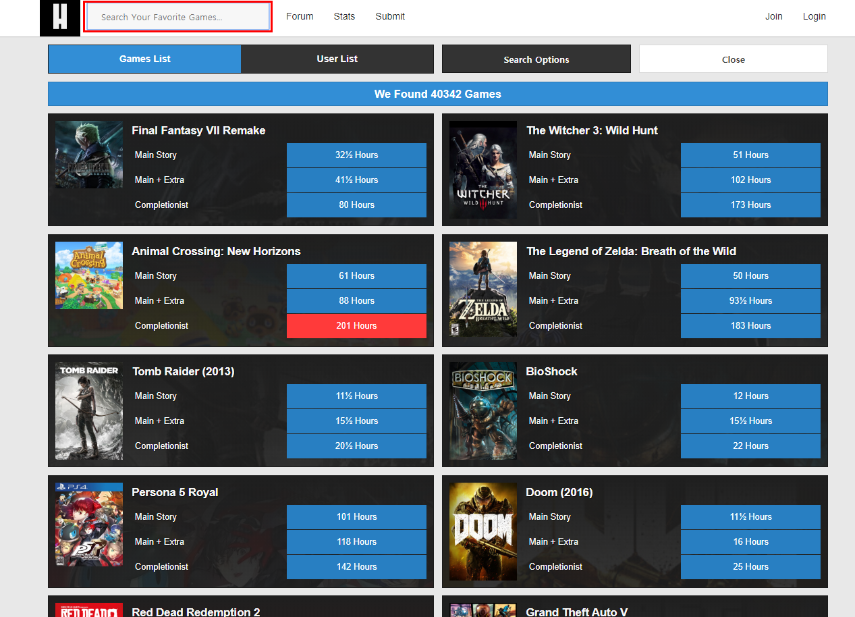Screen dimensions: 855x617
Task: Open Animal Crossing: New Horizons title link
Action: [x=216, y=251]
